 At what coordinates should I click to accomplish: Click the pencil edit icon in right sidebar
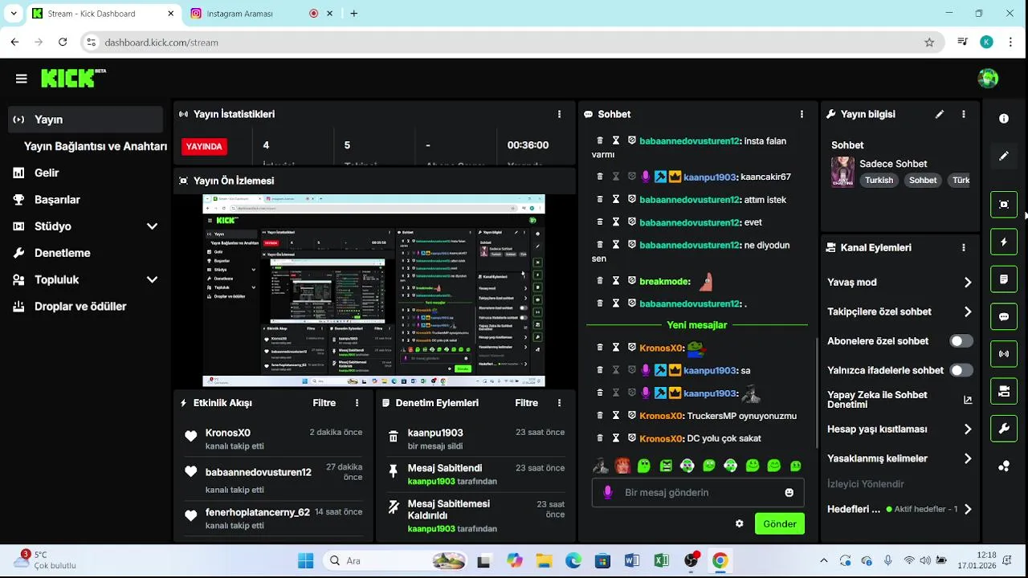click(1004, 156)
